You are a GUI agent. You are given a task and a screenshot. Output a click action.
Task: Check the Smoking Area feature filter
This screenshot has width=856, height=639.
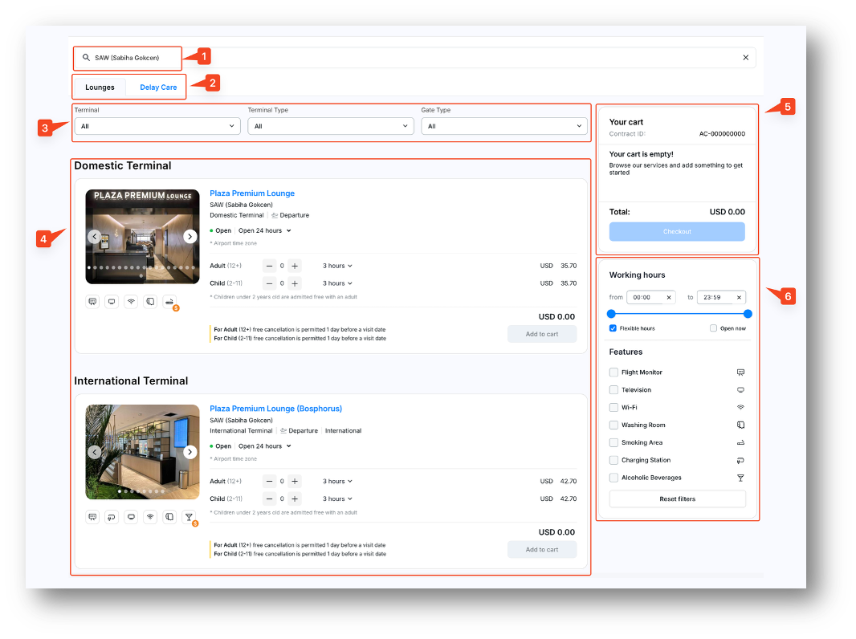tap(613, 442)
